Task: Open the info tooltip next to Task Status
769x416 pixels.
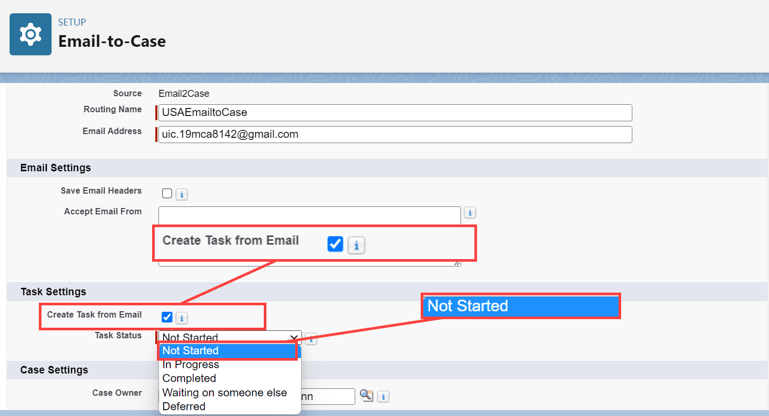Action: (311, 338)
